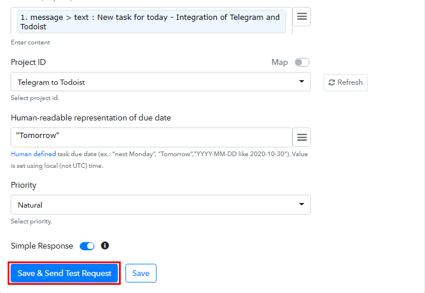Viewport: 425px width, 293px height.
Task: Open hamburger menu beside the due date field
Action: (302, 137)
